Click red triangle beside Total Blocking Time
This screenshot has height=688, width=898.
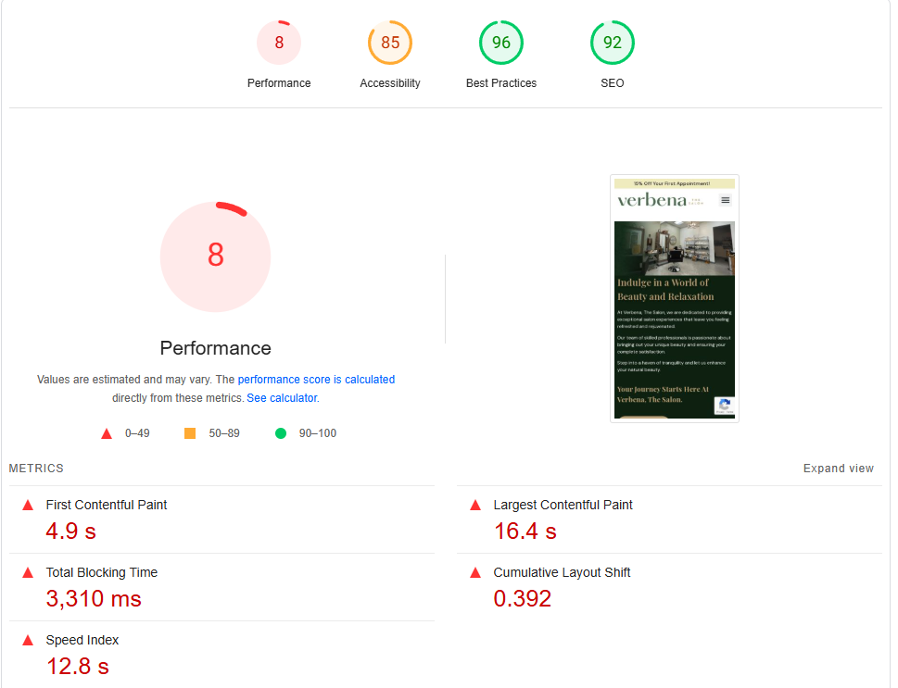(x=28, y=572)
